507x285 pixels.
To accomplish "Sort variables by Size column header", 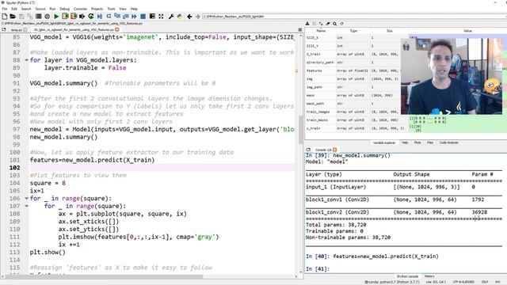I will tap(389, 31).
